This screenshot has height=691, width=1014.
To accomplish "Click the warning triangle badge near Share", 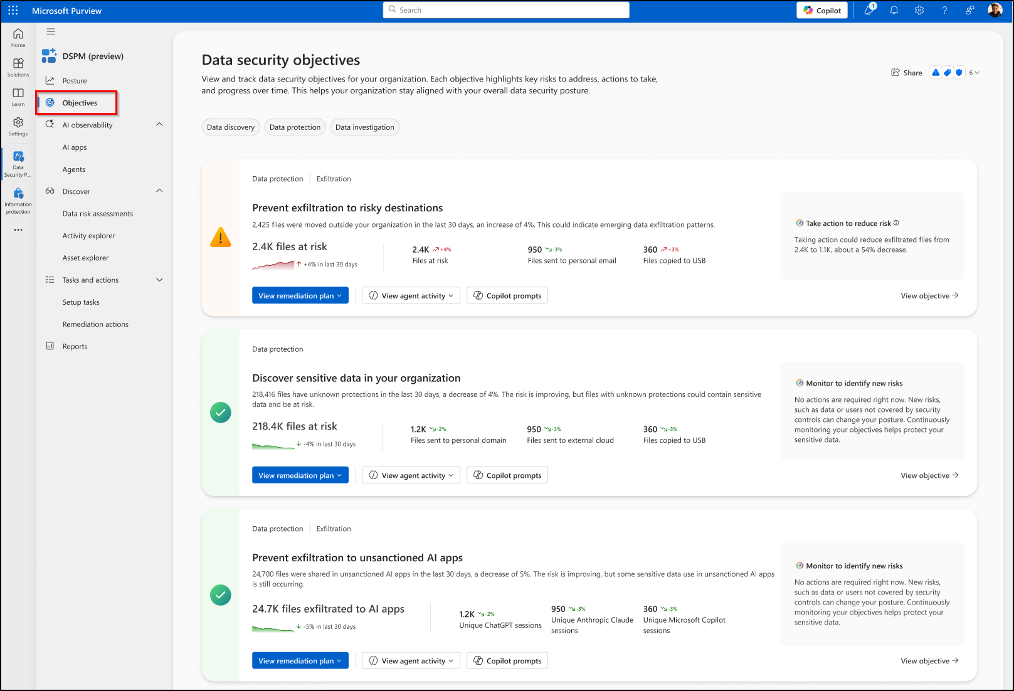I will click(936, 72).
